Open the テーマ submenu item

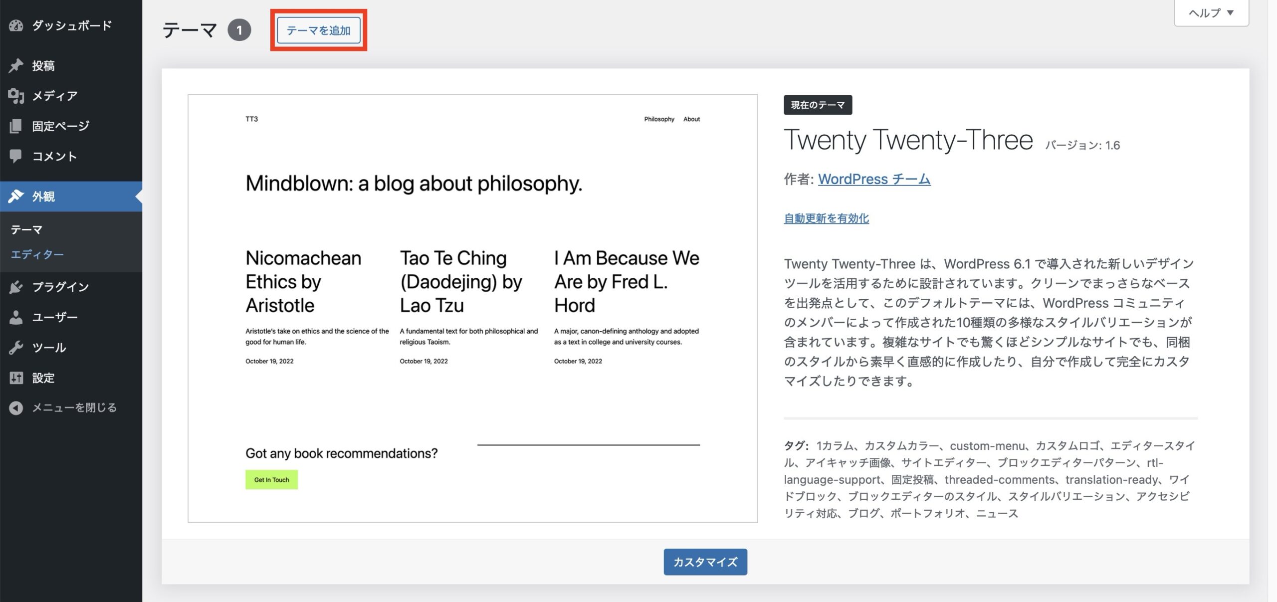pyautogui.click(x=26, y=229)
